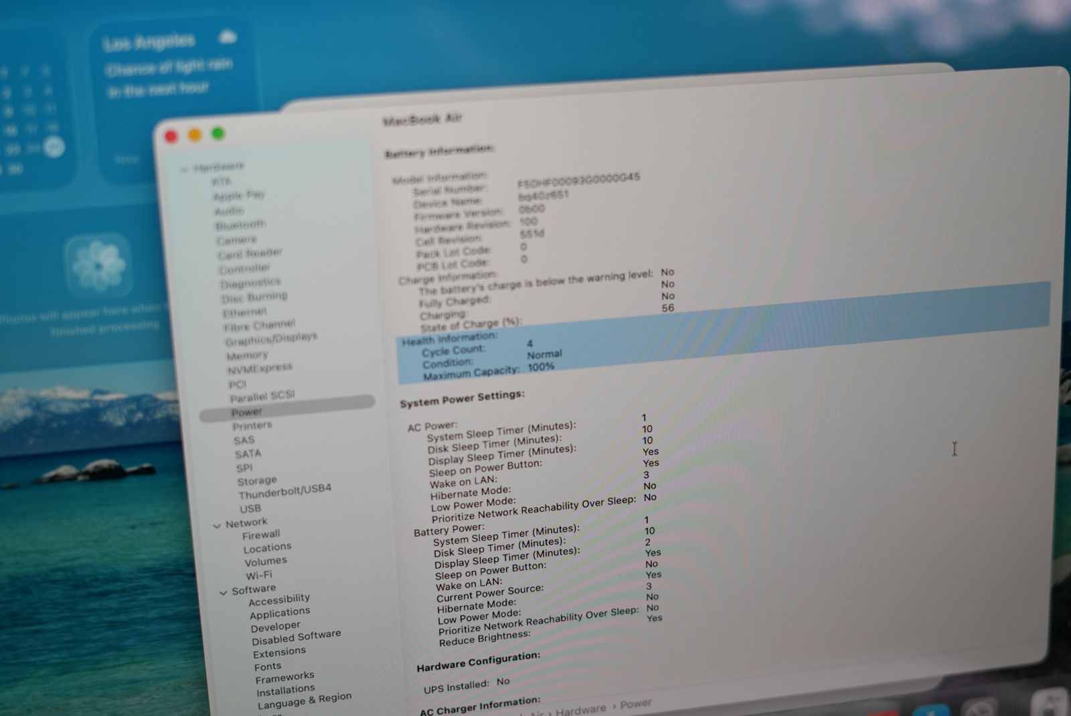1071x716 pixels.
Task: Click Hardware in the bottom path bar
Action: [x=580, y=709]
